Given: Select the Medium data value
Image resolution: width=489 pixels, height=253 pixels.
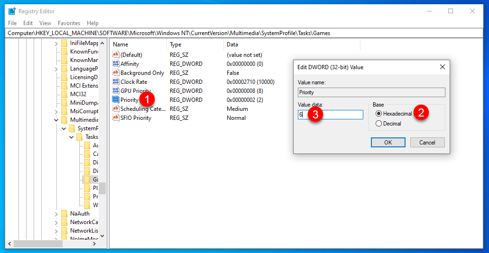Looking at the screenshot, I should pos(237,109).
